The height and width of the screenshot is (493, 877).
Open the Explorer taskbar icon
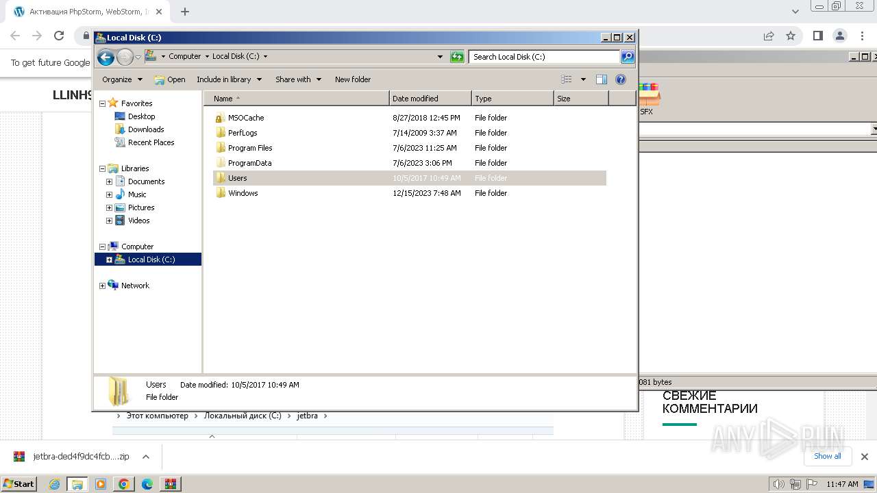[x=77, y=484]
